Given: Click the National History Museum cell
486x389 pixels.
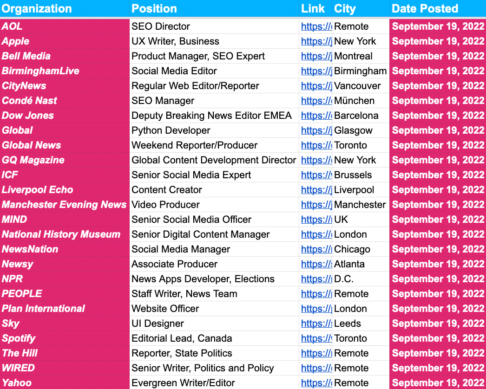Looking at the screenshot, I should pos(65,234).
